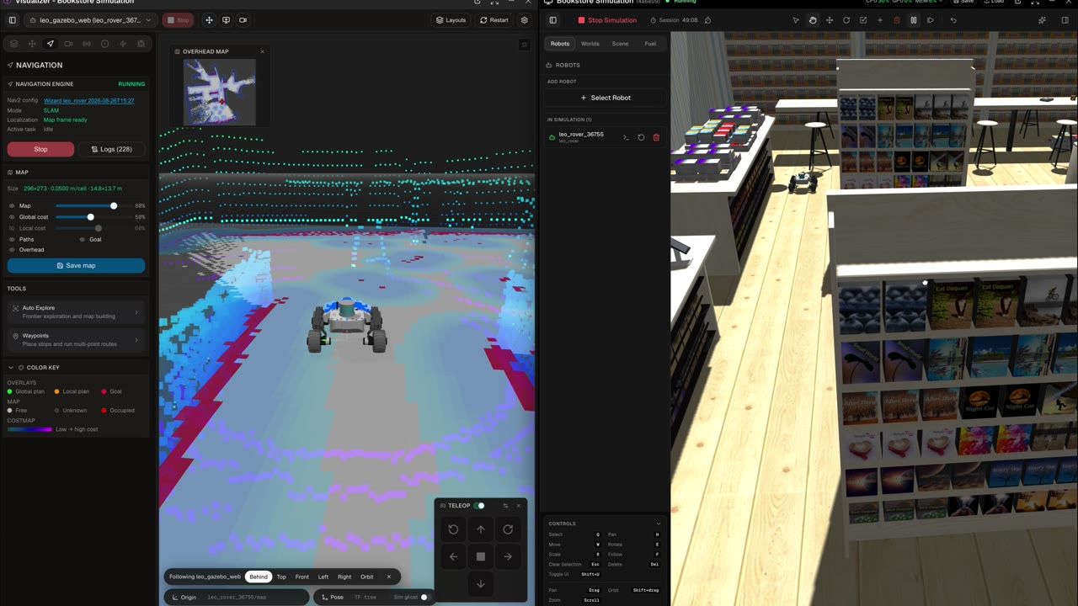The image size is (1078, 606).
Task: Click the screen capture icon beside move gizmo
Action: point(226,20)
